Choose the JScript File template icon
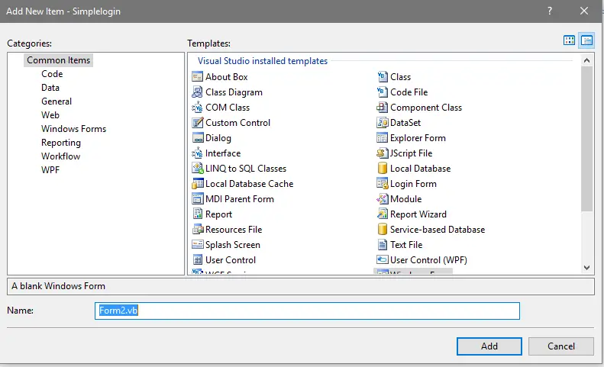 tap(382, 153)
